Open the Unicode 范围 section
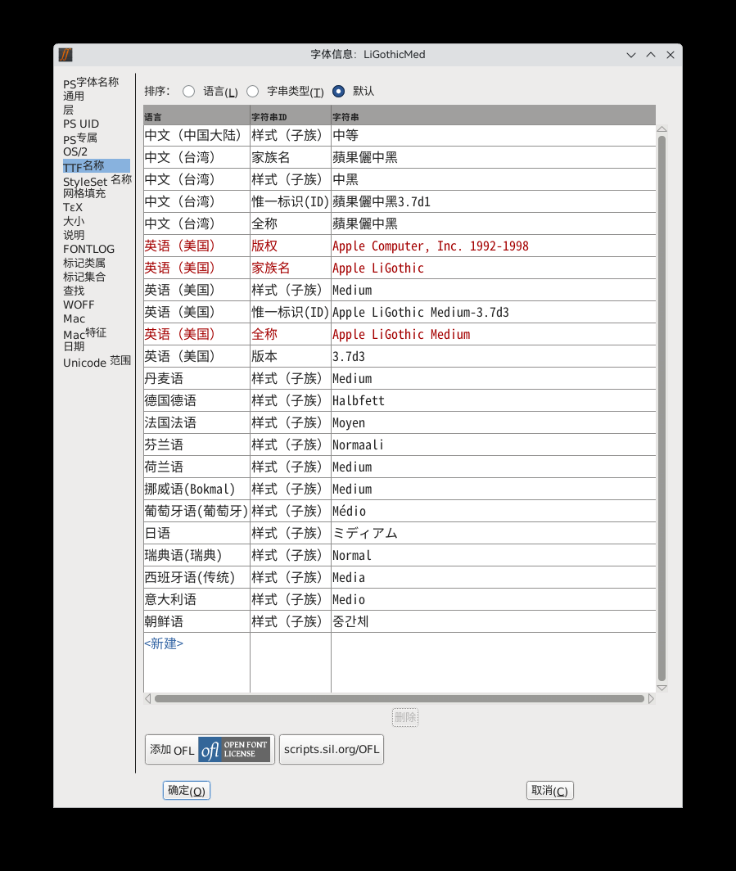736x871 pixels. coord(97,361)
